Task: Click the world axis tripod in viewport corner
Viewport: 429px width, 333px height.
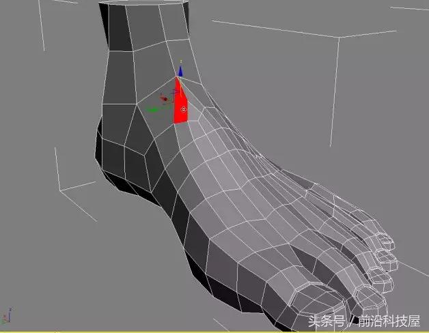Action: click(x=7, y=316)
